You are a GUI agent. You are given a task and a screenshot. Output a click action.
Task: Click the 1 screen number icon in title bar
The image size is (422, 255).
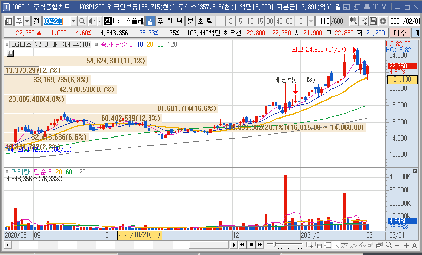point(6,7)
